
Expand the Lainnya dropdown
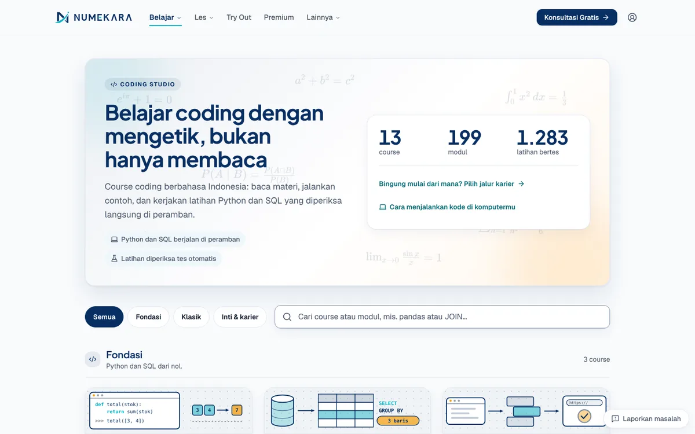(323, 17)
